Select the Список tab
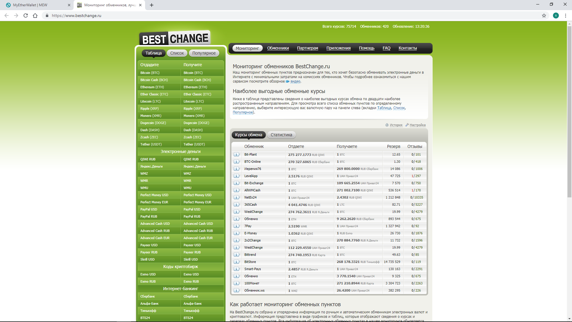The height and width of the screenshot is (322, 572). pyautogui.click(x=177, y=53)
